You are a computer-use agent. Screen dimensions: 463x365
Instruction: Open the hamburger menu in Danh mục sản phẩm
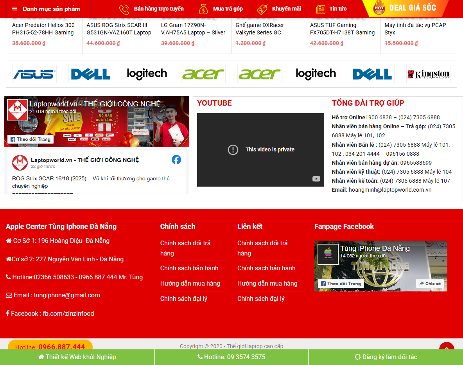click(x=15, y=9)
